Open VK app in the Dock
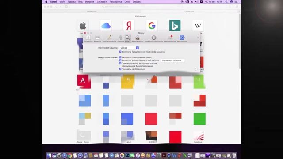 coord(80,155)
